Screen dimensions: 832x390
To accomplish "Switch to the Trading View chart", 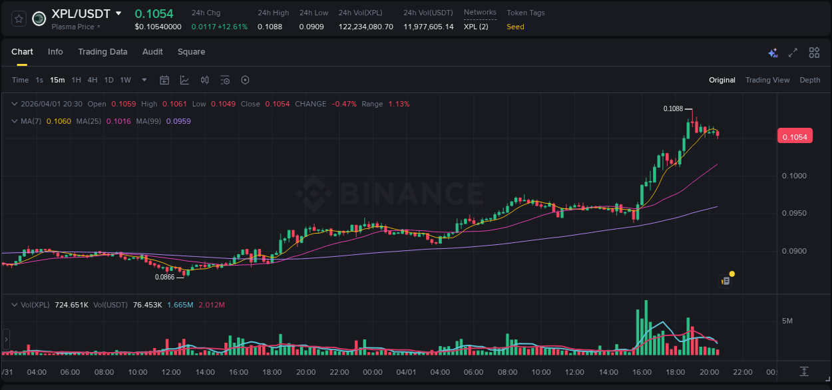I will [x=767, y=80].
